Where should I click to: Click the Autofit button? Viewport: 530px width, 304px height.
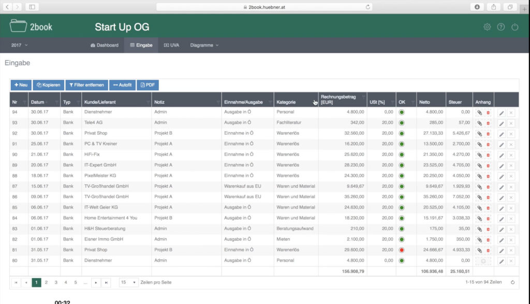point(122,85)
